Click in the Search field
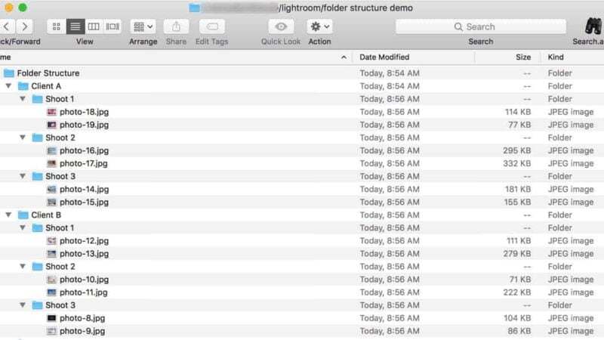 click(x=481, y=26)
